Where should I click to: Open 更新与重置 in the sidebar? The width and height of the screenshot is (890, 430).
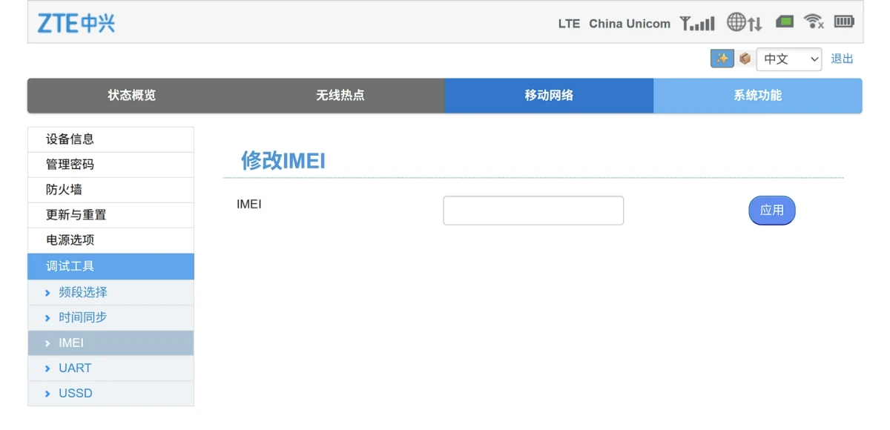pyautogui.click(x=111, y=215)
